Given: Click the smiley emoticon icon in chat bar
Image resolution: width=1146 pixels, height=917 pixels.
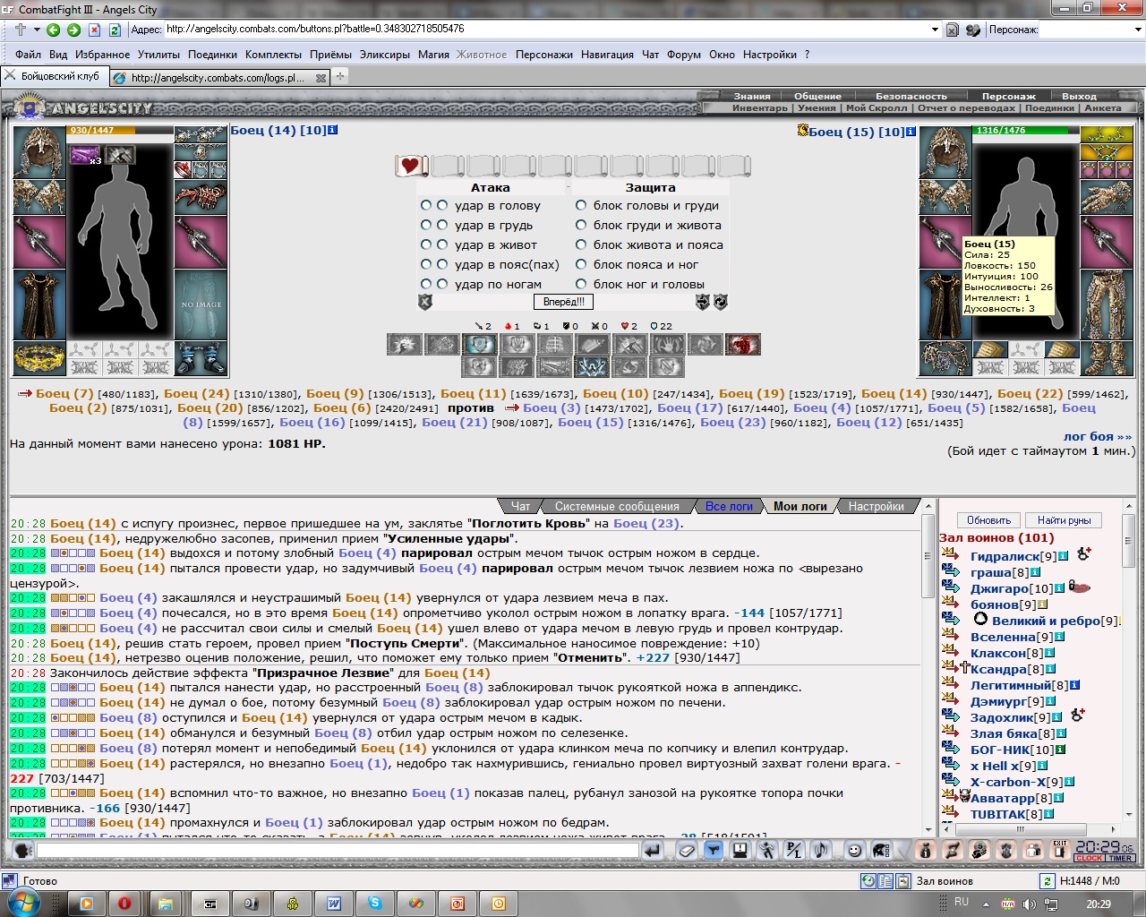Looking at the screenshot, I should coord(855,851).
